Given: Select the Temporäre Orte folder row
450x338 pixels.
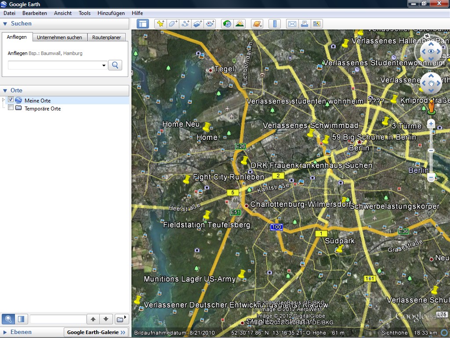Looking at the screenshot, I should tap(43, 109).
